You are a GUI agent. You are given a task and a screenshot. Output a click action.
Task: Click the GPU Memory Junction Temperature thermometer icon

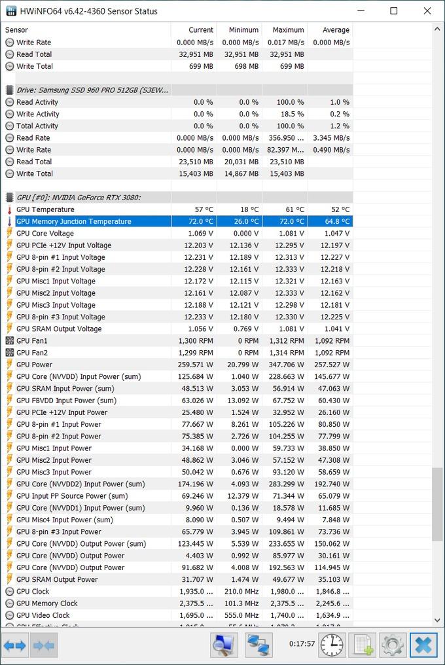(x=9, y=221)
